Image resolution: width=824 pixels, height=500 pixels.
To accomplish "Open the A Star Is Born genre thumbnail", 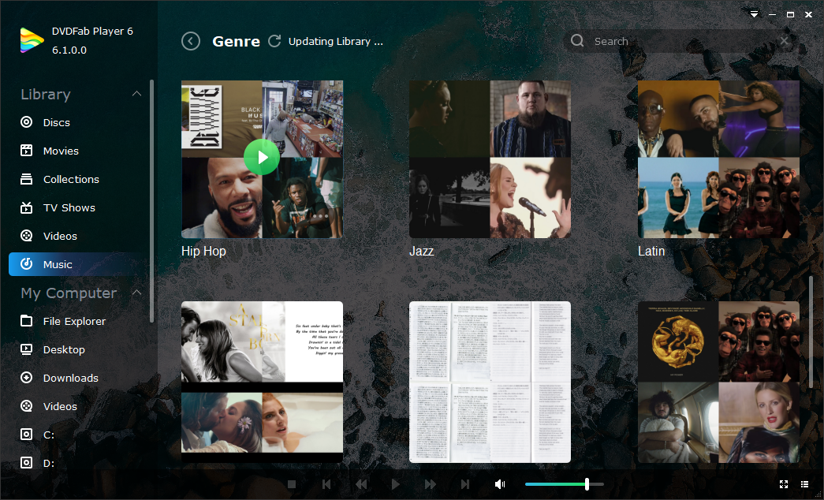I will (263, 382).
